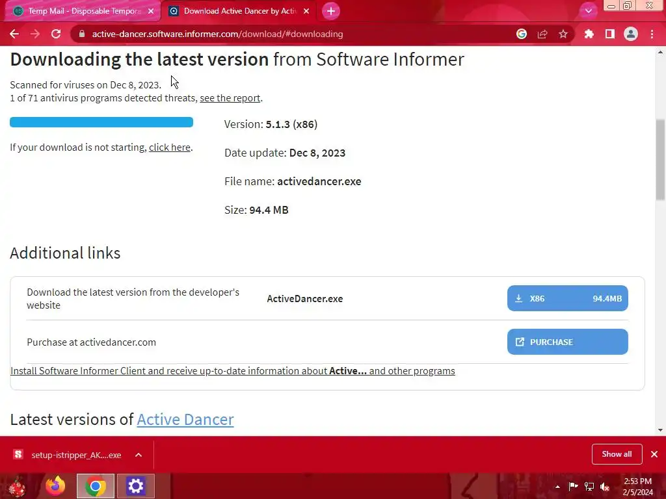Open a new tab with plus button
Viewport: 666px width, 499px height.
pyautogui.click(x=331, y=11)
